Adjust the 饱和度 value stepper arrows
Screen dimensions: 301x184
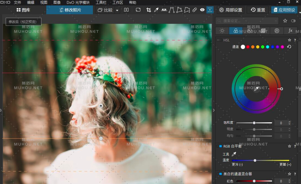click(289, 123)
